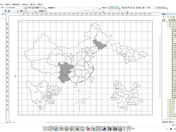The image size is (176, 132).
Task: Click catalog Home folder icon
Action: (x=174, y=17)
